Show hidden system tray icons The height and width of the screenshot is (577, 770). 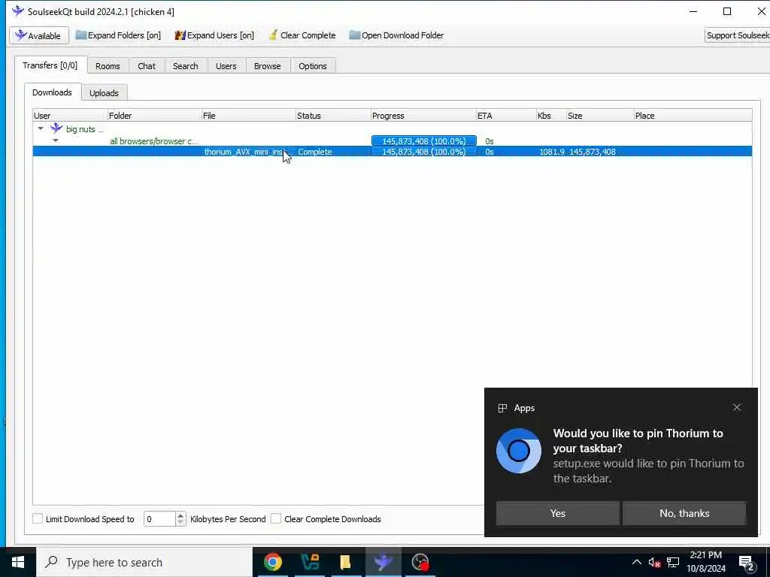pyautogui.click(x=636, y=562)
